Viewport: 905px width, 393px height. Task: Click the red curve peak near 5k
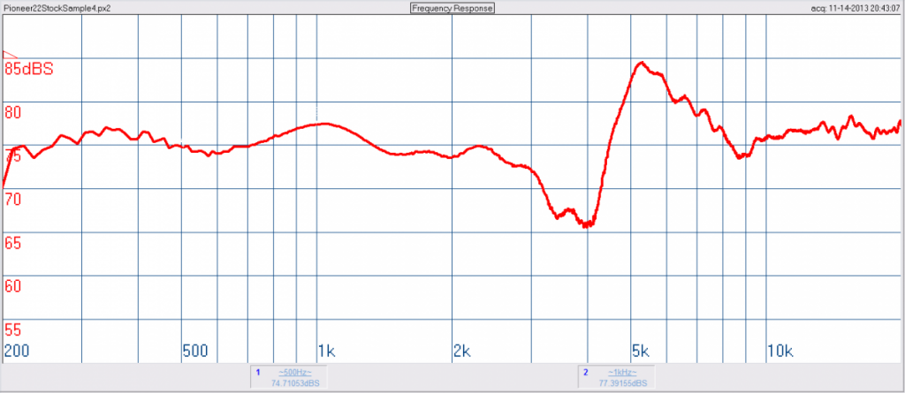point(642,63)
